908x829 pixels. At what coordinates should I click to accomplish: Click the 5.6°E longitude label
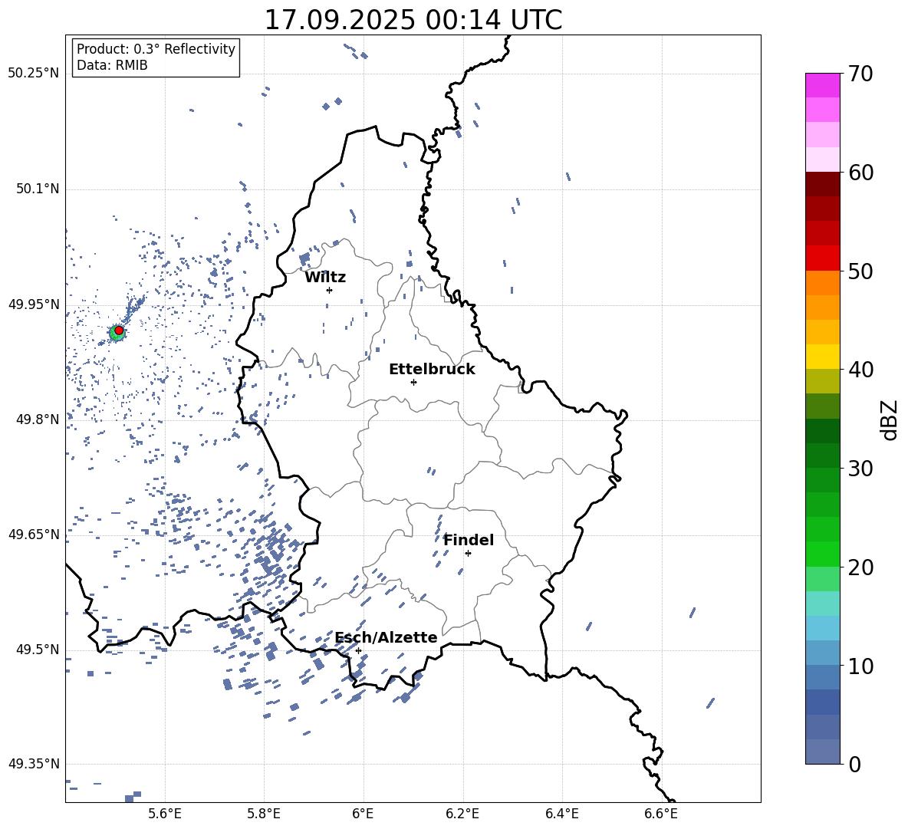click(x=165, y=814)
